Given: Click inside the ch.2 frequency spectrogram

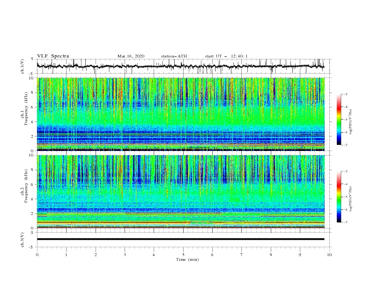Looking at the screenshot, I should pyautogui.click(x=180, y=192).
